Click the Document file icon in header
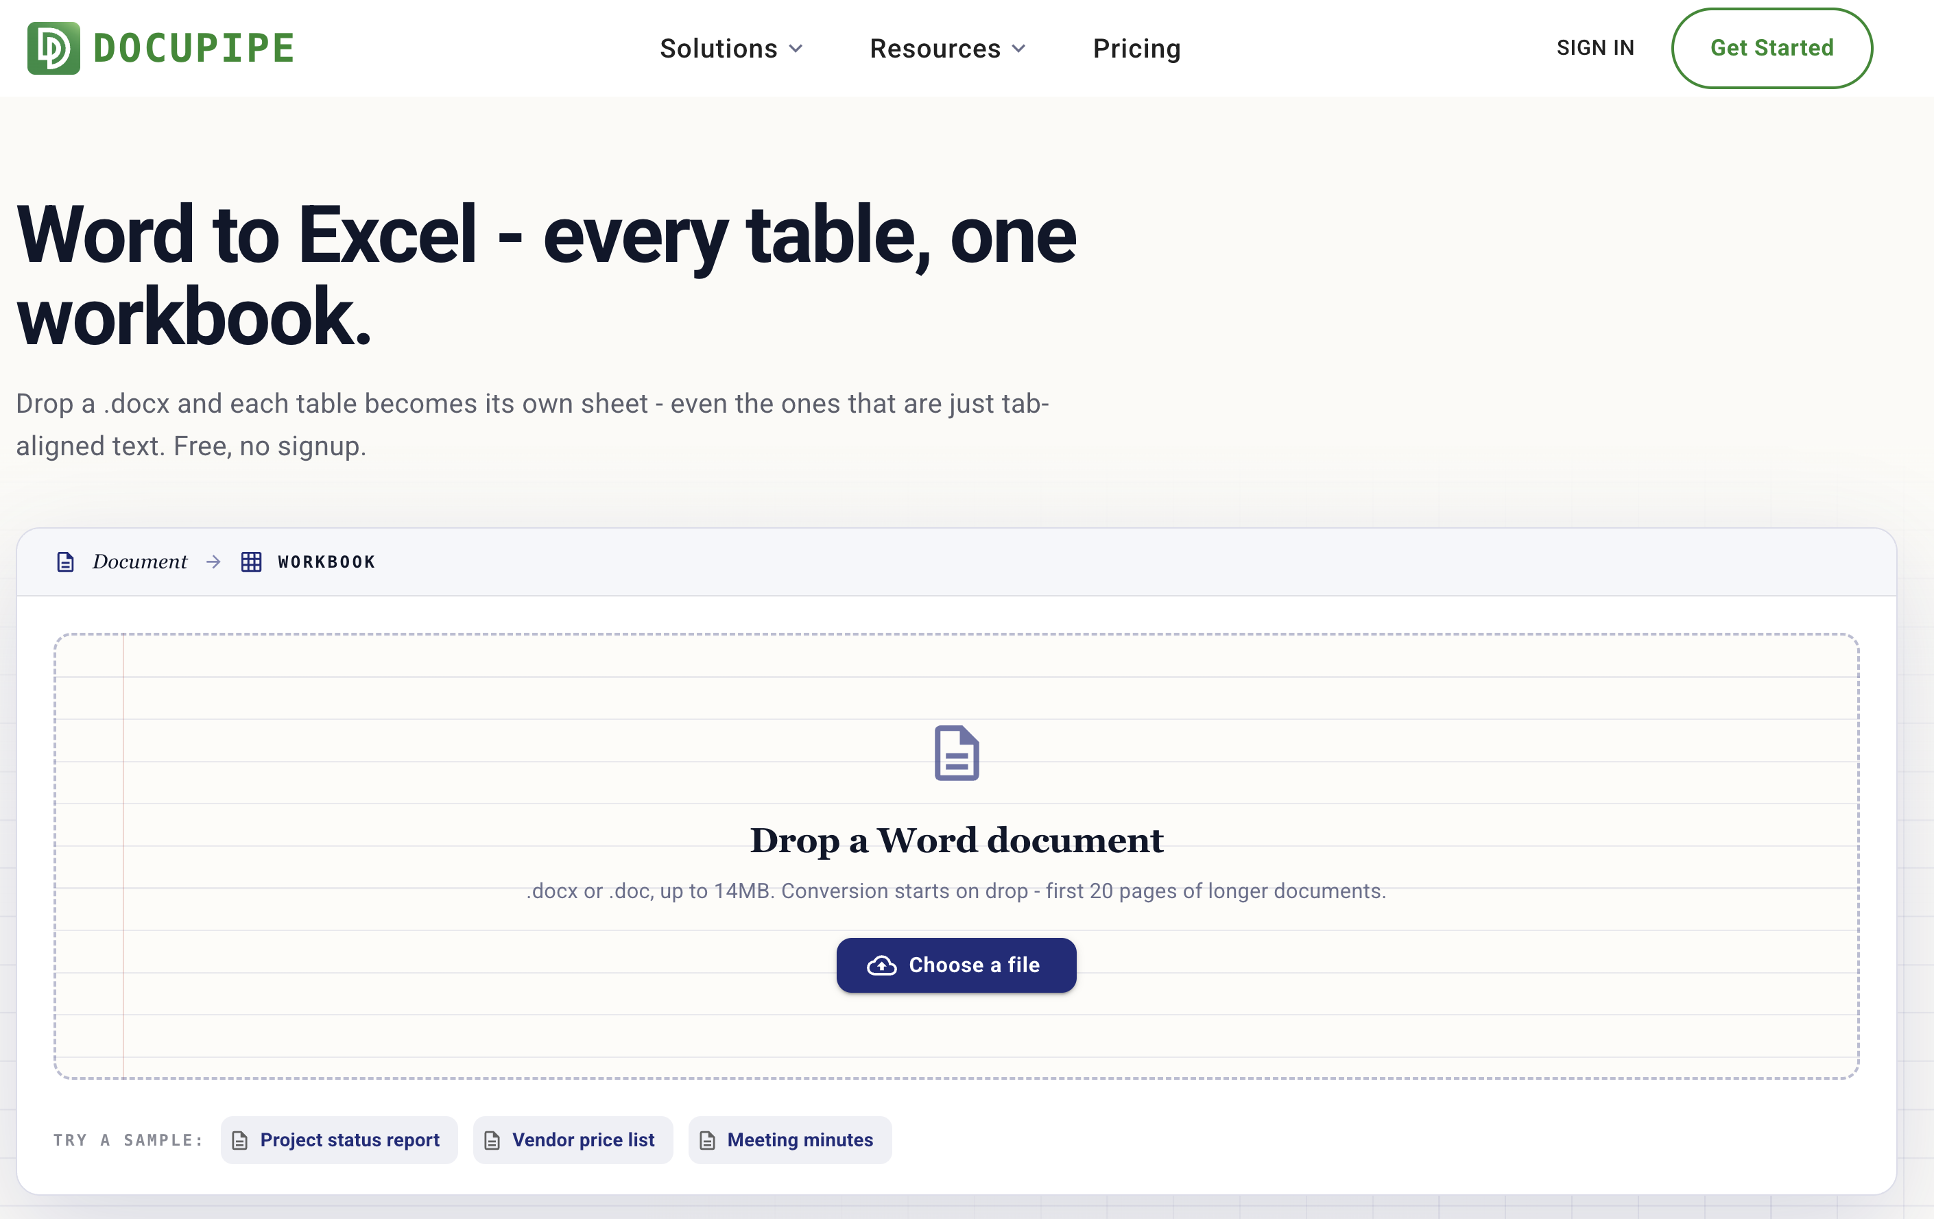The height and width of the screenshot is (1219, 1934). click(x=66, y=562)
